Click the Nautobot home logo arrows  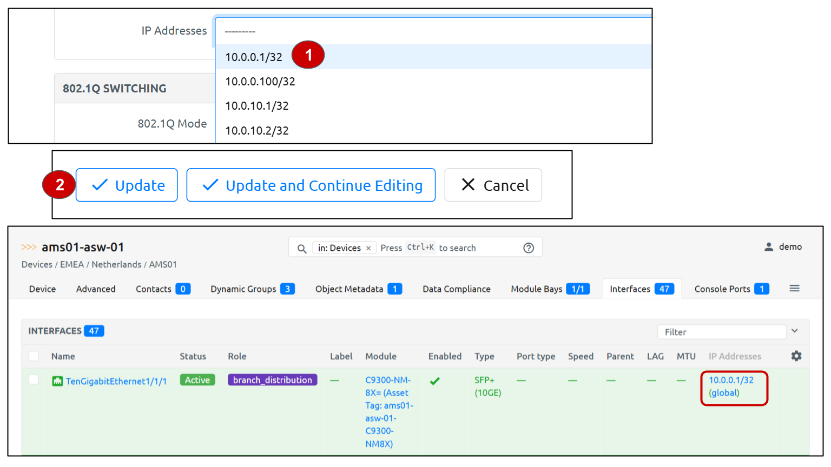click(29, 247)
